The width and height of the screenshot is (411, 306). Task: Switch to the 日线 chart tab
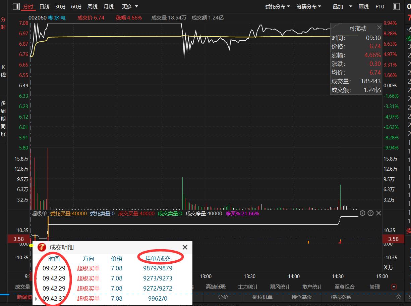(44, 6)
